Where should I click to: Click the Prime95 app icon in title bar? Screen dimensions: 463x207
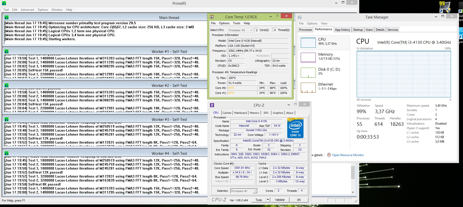[4, 3]
